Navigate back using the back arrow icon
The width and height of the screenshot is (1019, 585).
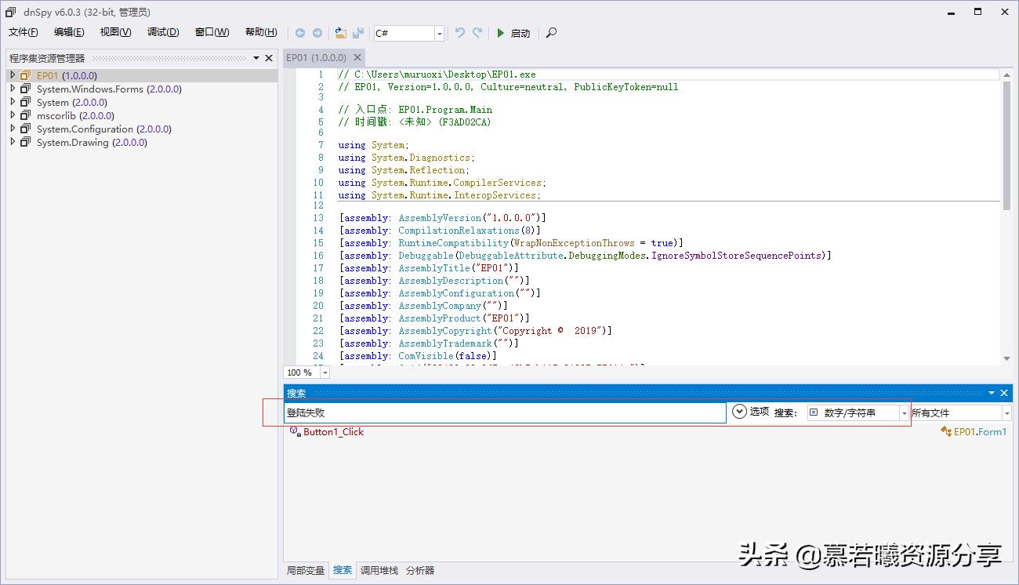pos(300,33)
